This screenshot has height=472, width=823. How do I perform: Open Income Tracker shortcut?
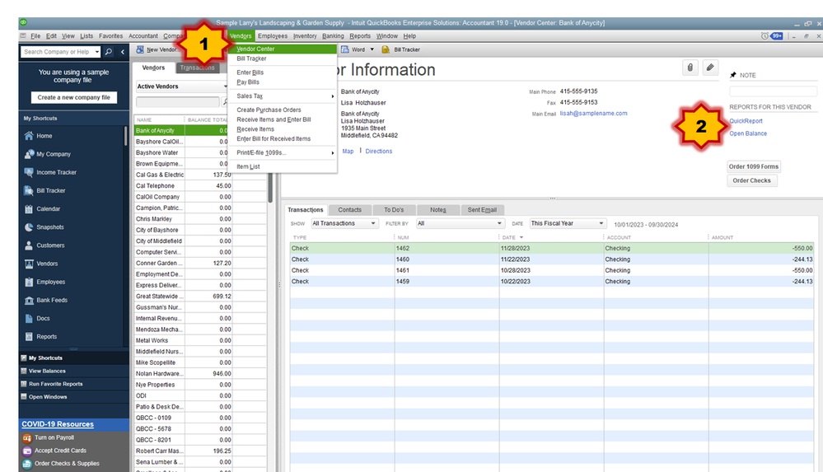pyautogui.click(x=56, y=172)
